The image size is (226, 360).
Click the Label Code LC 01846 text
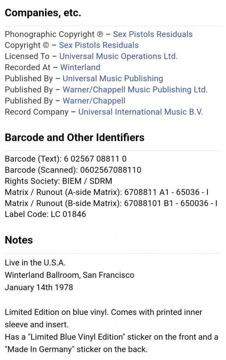45,214
